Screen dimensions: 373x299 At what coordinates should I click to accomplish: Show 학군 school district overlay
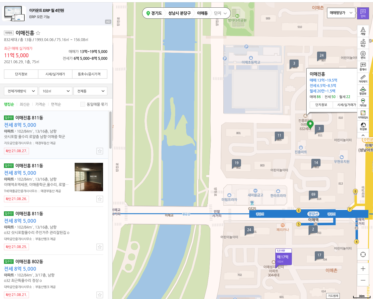click(363, 43)
